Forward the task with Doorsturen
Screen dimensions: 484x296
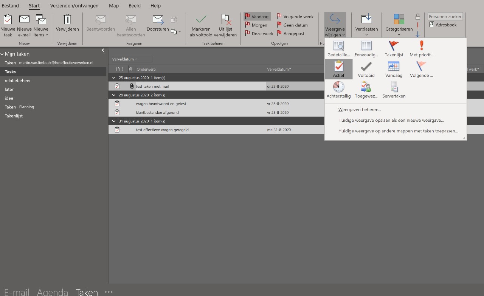coord(158,23)
